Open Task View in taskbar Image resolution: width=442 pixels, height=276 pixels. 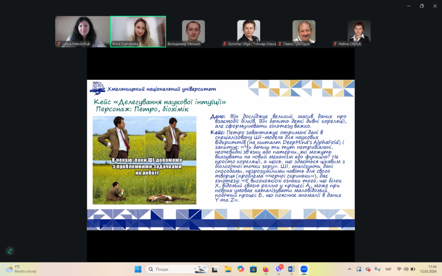[215, 269]
